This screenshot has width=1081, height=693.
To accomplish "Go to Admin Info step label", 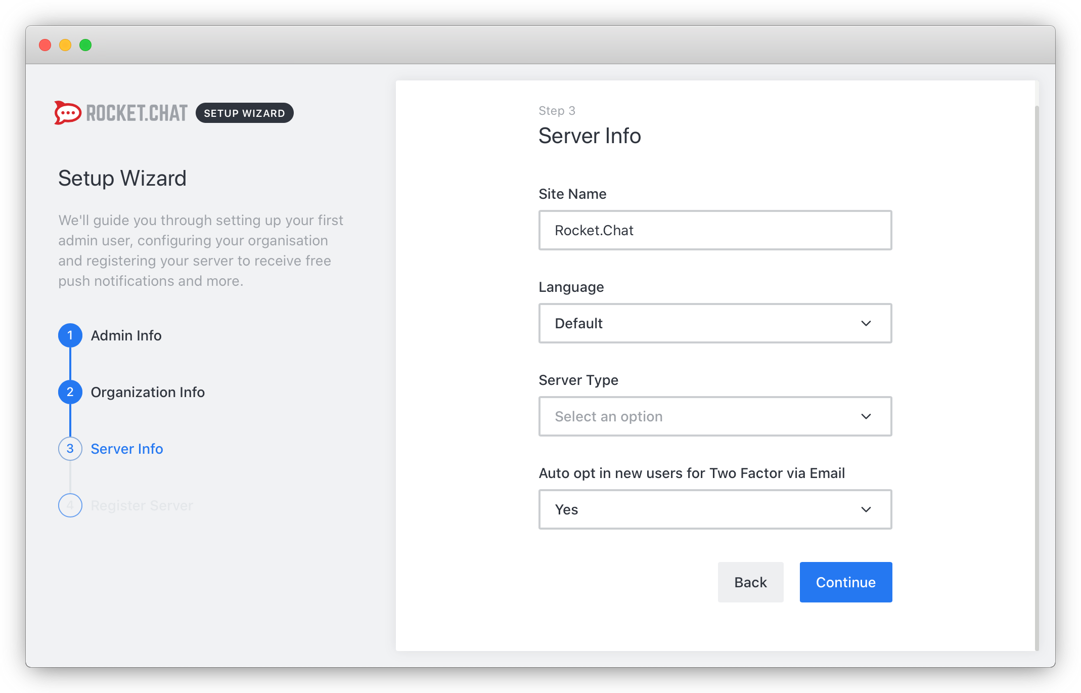I will pos(126,335).
